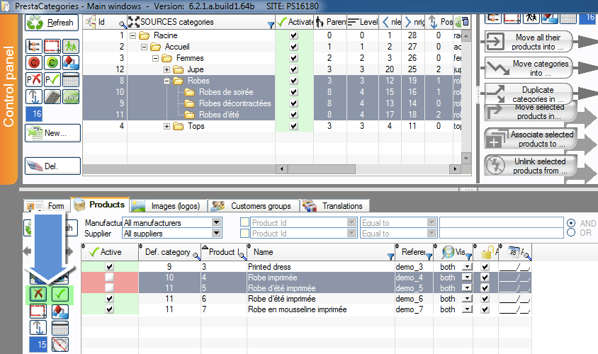Click the red dashed selection icon in the control panel
This screenshot has width=598, height=354.
pyautogui.click(x=52, y=46)
